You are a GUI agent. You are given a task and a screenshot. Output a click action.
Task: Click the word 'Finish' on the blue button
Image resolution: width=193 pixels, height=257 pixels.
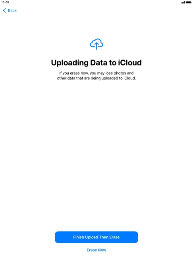click(x=79, y=237)
